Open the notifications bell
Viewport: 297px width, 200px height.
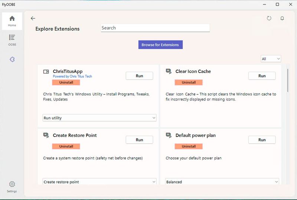[282, 18]
